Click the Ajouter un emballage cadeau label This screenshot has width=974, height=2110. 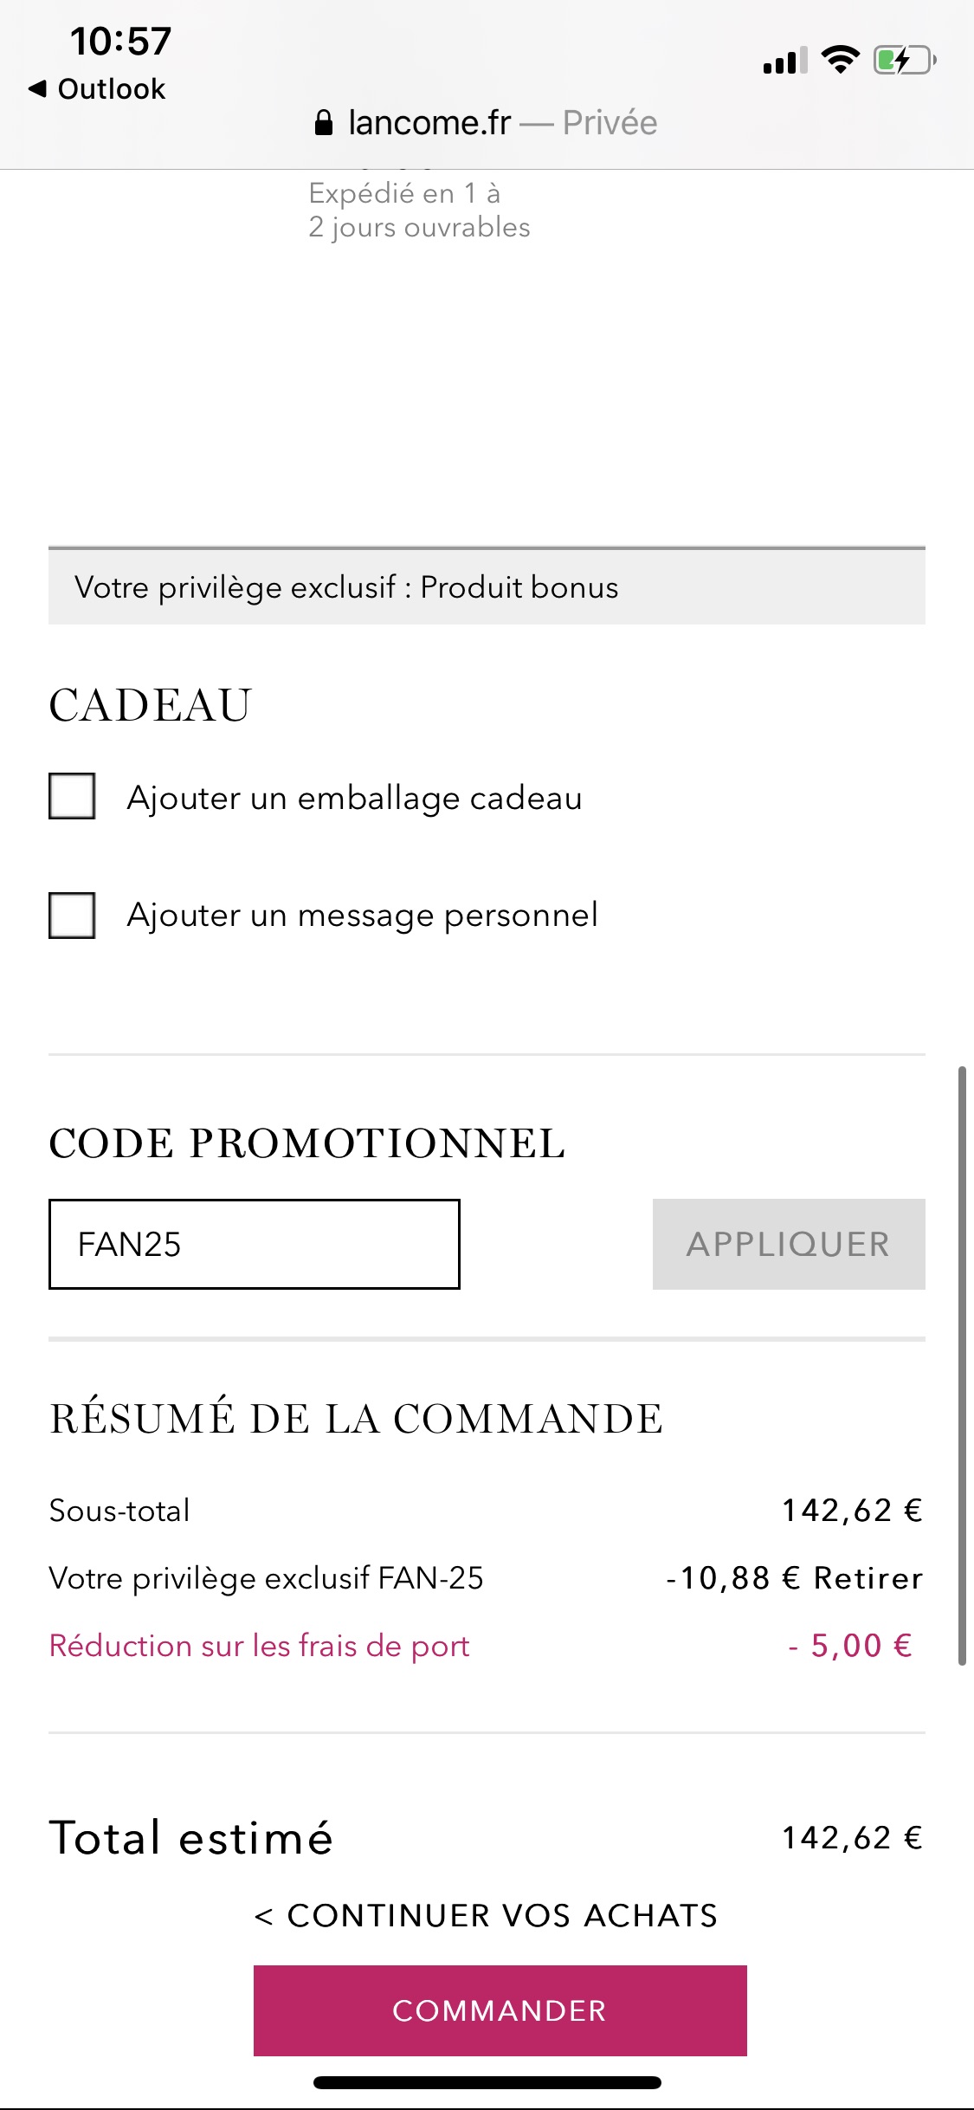(355, 798)
